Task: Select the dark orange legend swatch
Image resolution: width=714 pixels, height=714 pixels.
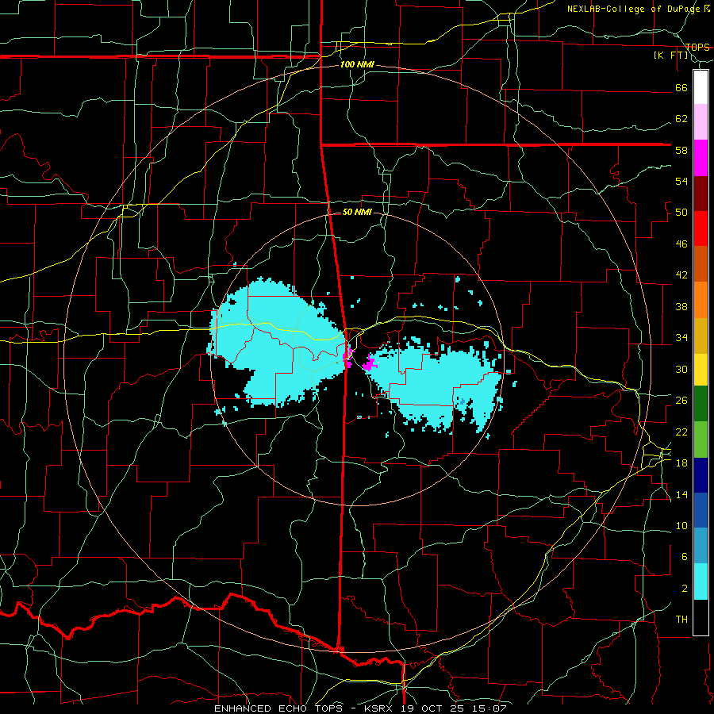Action: tap(701, 263)
